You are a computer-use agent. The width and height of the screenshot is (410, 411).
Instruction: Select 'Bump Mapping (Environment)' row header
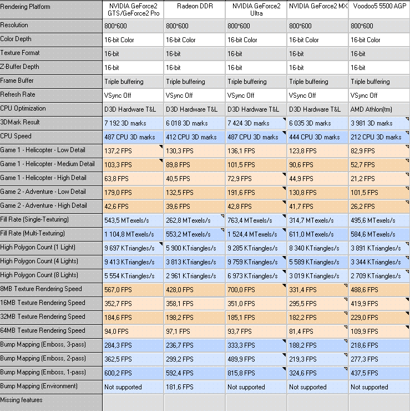click(51, 387)
